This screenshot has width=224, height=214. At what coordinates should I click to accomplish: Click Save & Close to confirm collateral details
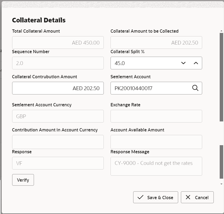point(156,197)
